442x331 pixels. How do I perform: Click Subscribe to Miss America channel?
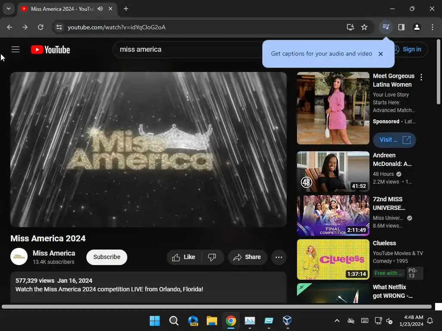107,257
